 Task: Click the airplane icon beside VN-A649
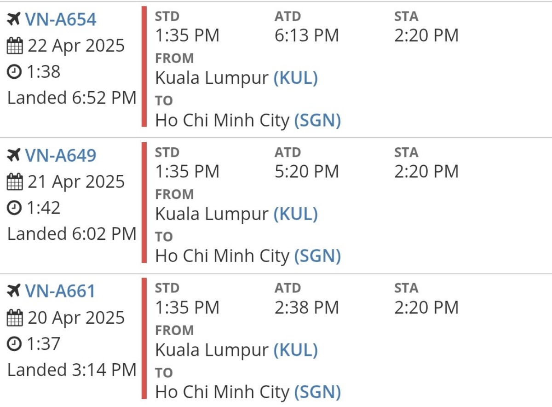coord(14,156)
